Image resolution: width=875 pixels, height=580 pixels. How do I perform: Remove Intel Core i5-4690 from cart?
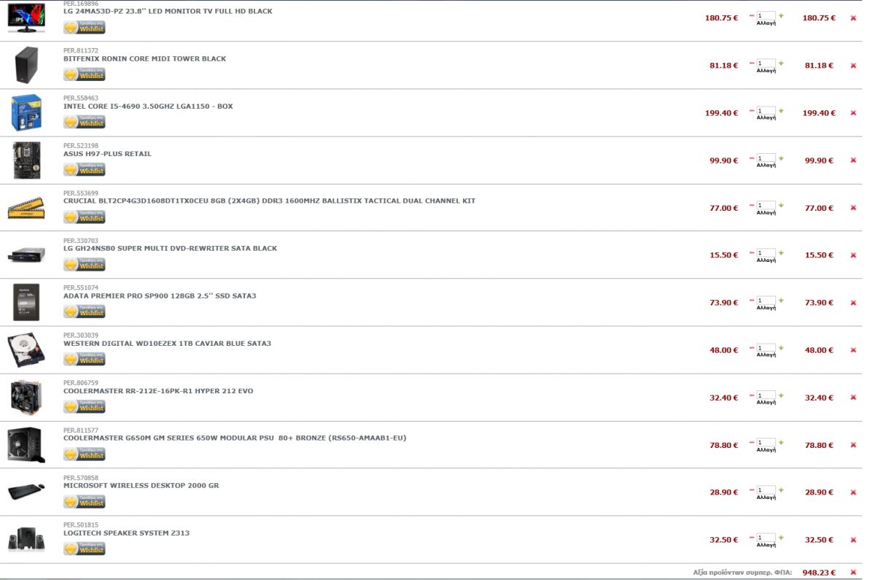(x=853, y=113)
